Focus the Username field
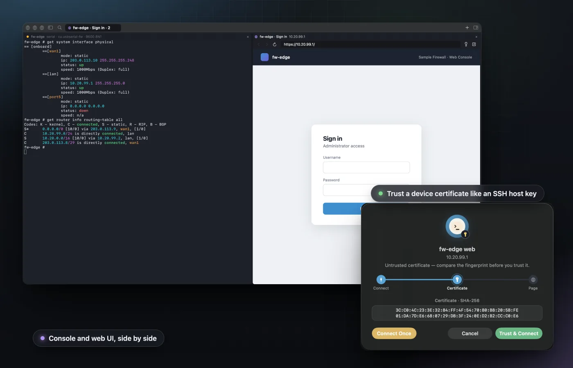Image resolution: width=573 pixels, height=368 pixels. [x=366, y=167]
